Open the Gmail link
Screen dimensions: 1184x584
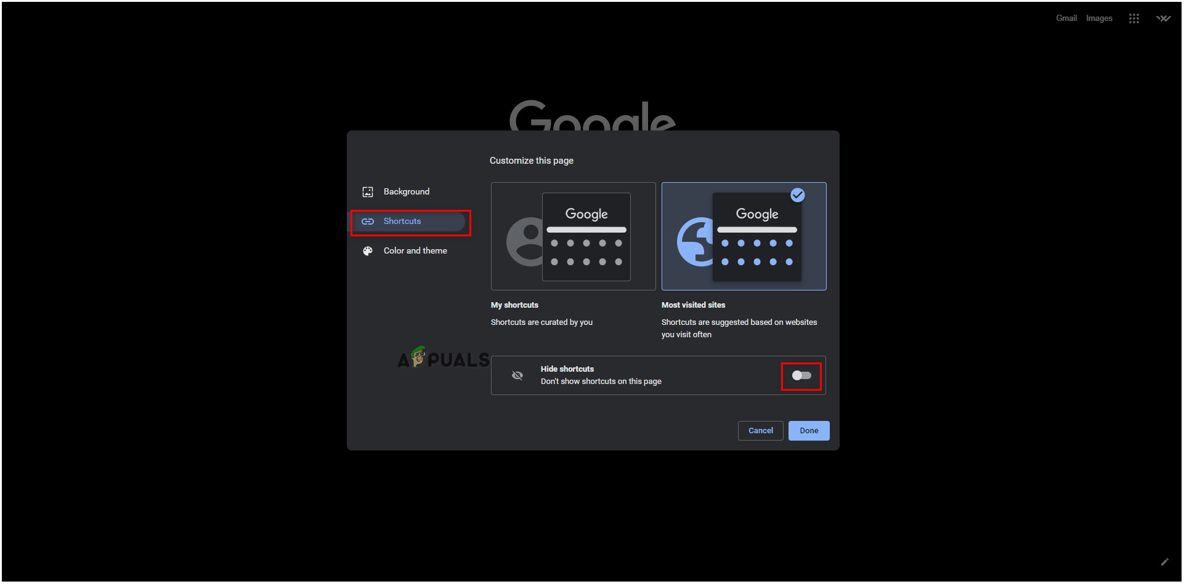coord(1066,18)
